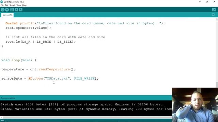Image resolution: width=218 pixels, height=122 pixels.
Task: Open the Edit menu
Action: coord(6,5)
